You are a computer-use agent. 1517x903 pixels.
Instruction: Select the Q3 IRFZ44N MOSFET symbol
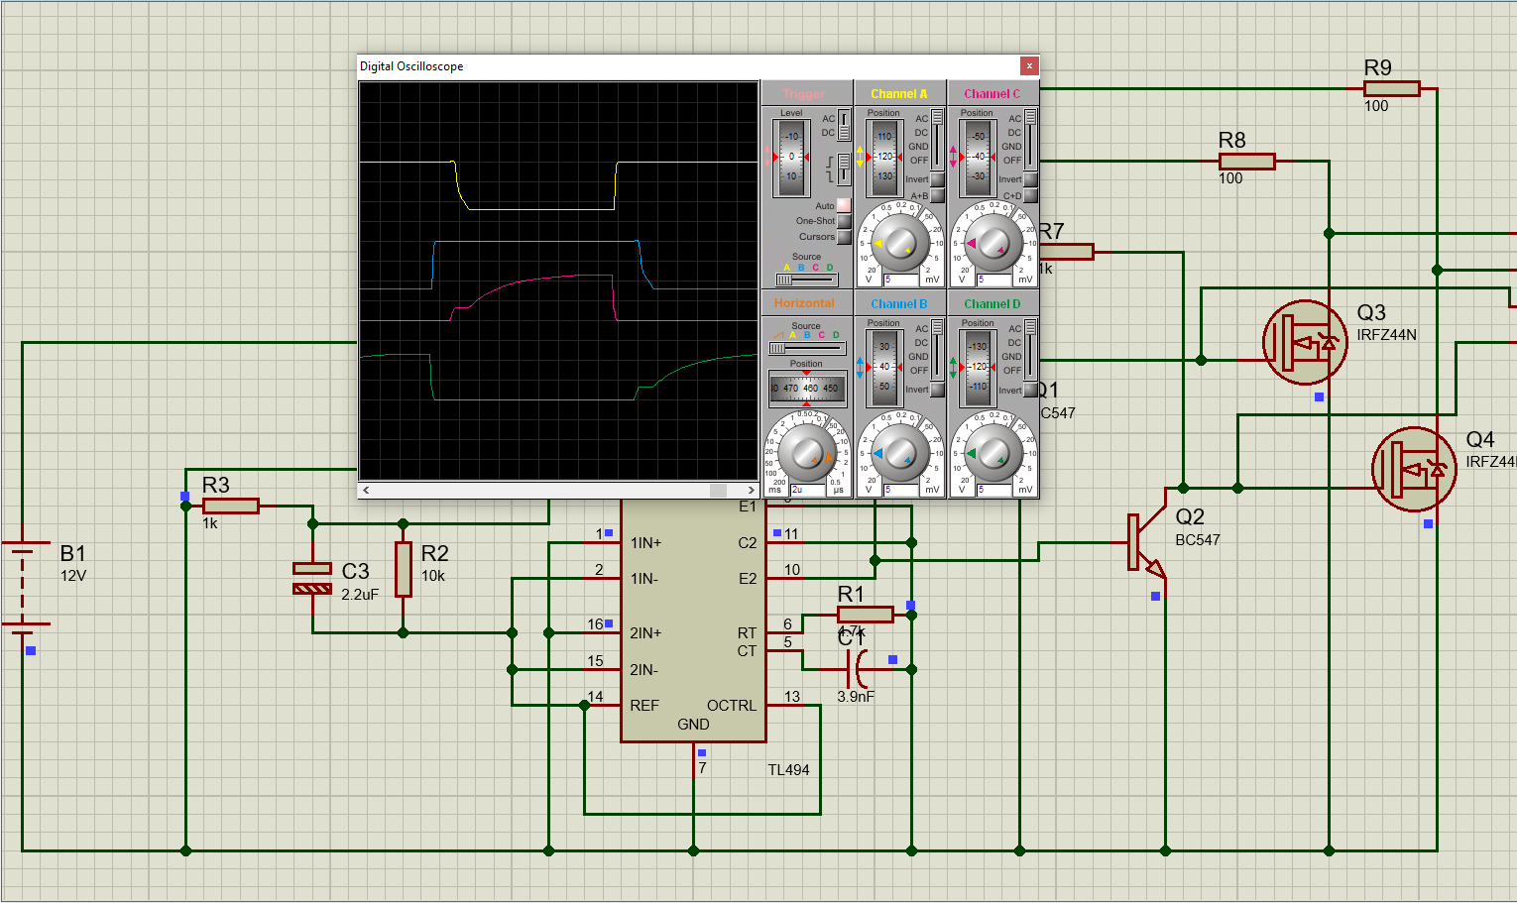pyautogui.click(x=1305, y=343)
